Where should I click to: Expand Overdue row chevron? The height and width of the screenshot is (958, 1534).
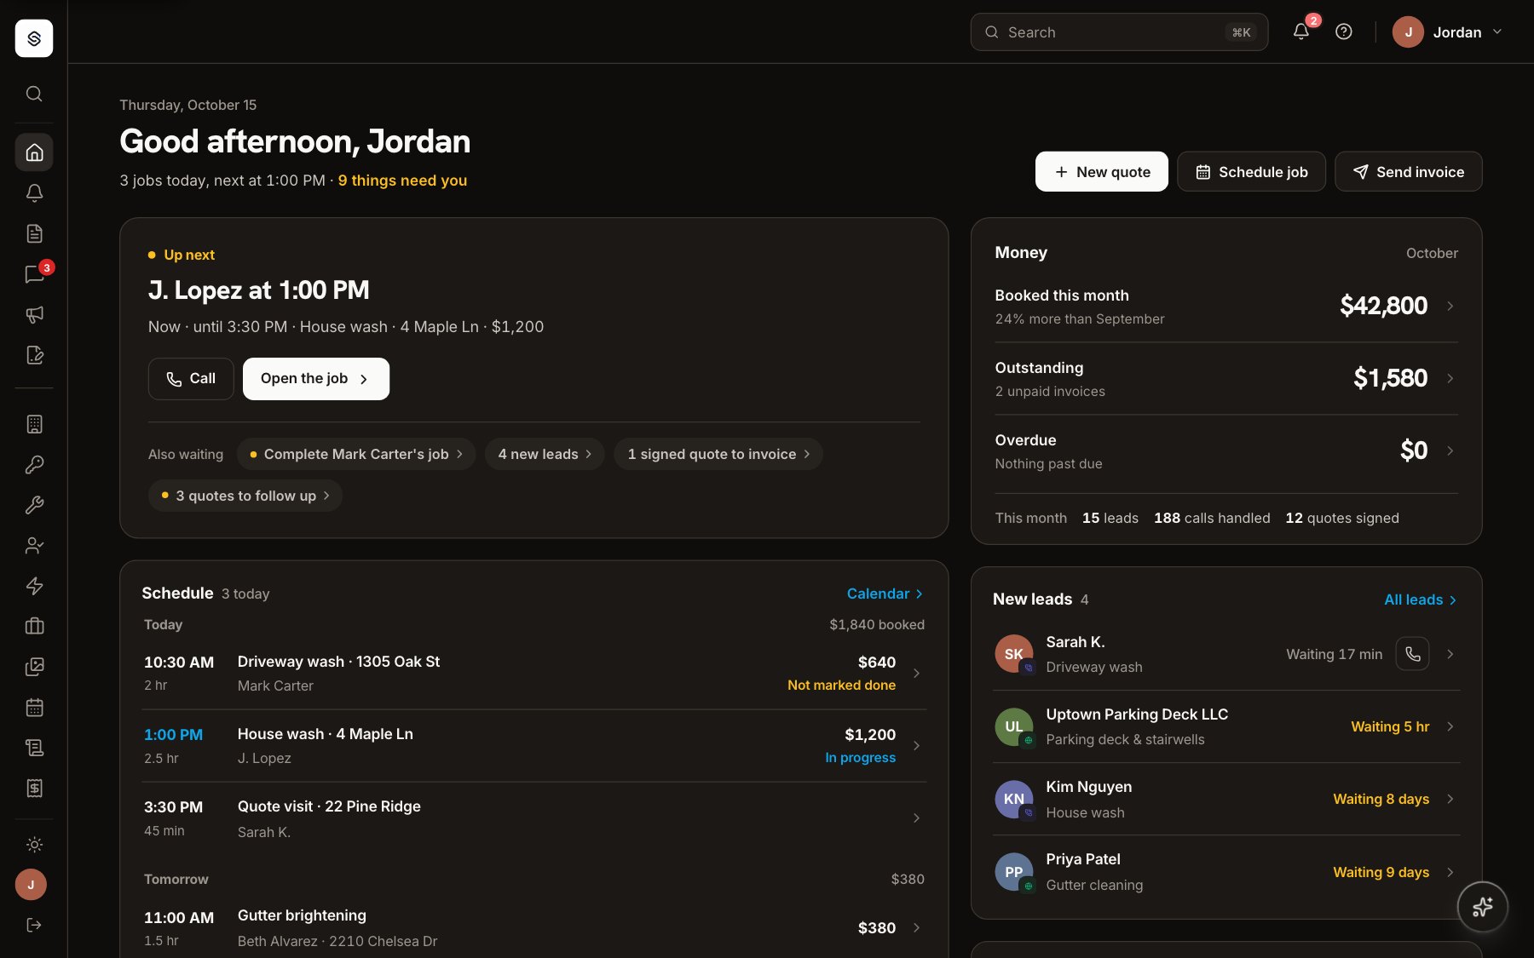coord(1450,450)
